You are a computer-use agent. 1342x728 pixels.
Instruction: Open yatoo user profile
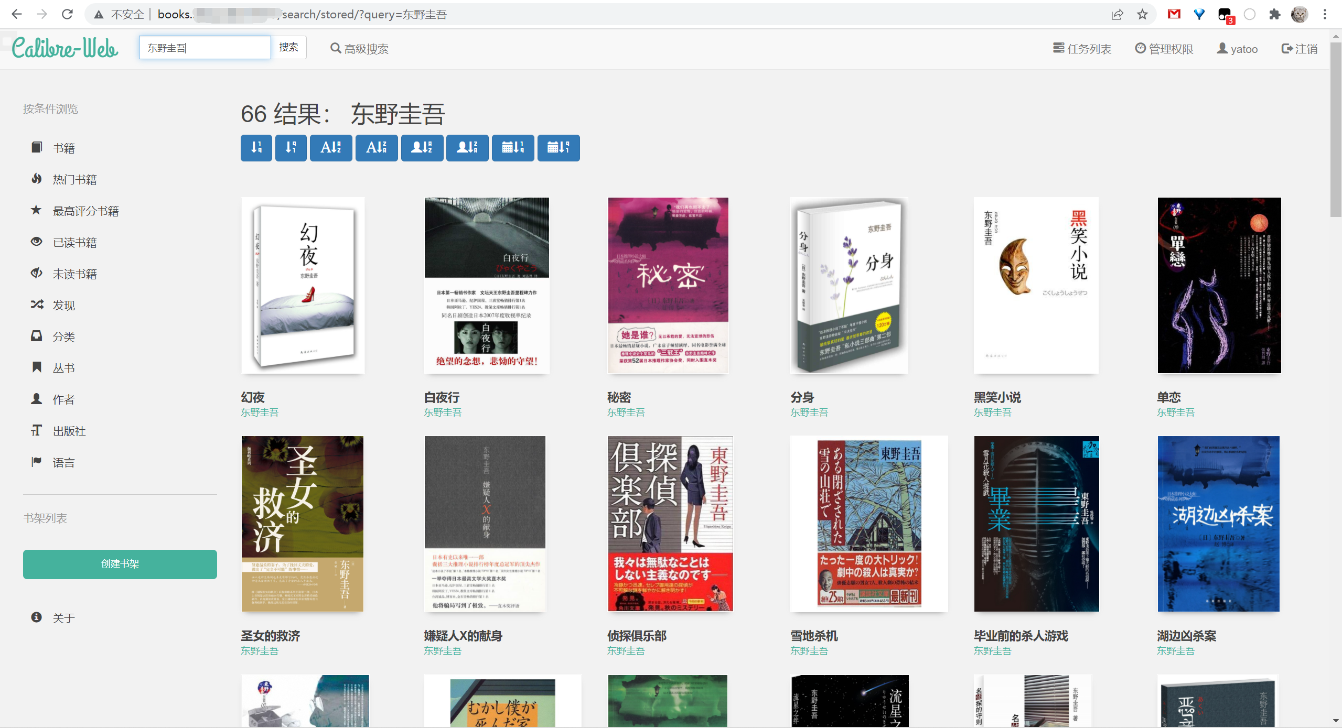point(1237,49)
